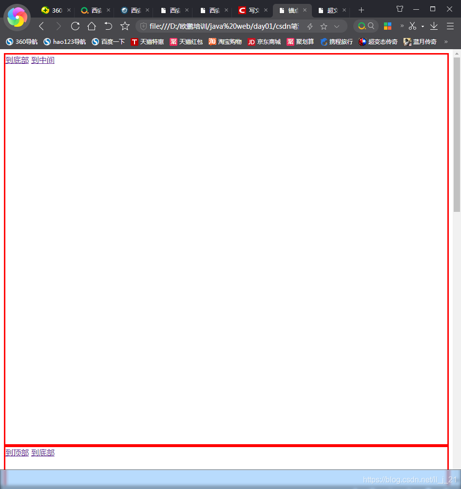Click the scissors screenshot tool icon
The image size is (461, 489).
pyautogui.click(x=413, y=26)
